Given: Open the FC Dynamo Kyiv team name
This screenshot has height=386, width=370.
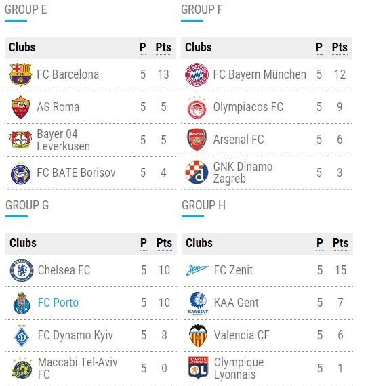Looking at the screenshot, I should pos(75,335).
